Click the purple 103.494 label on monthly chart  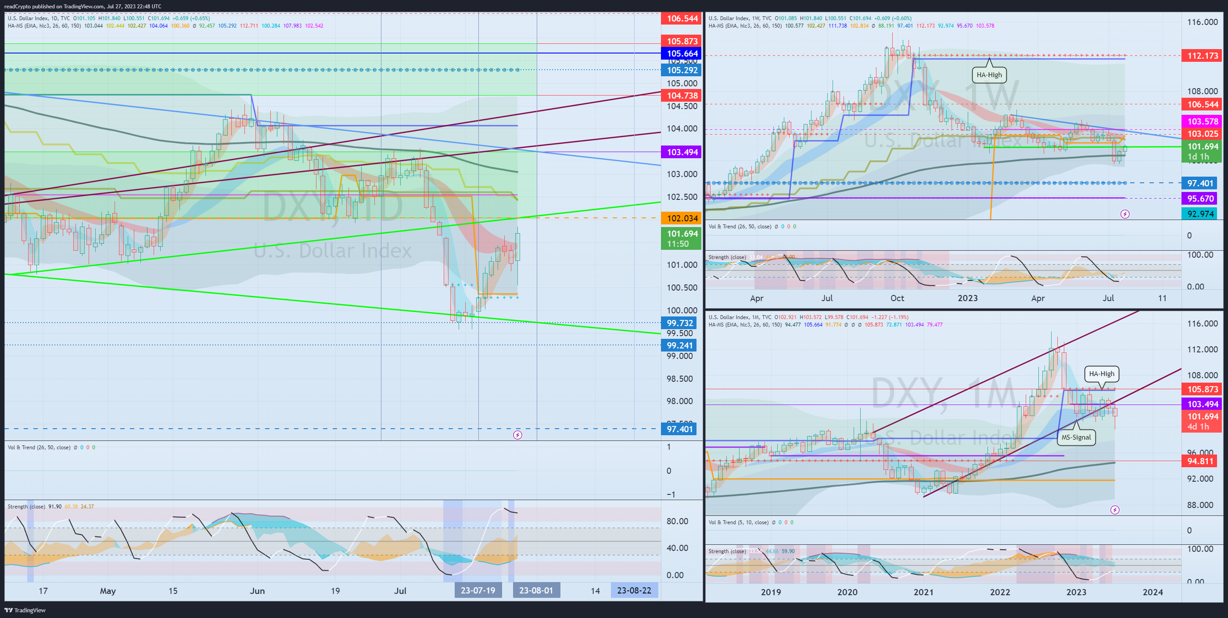point(1202,404)
